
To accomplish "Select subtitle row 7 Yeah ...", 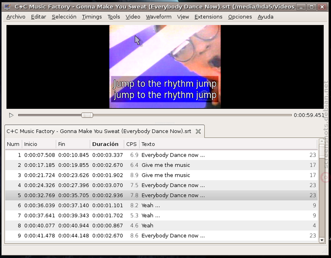I will pos(161,215).
